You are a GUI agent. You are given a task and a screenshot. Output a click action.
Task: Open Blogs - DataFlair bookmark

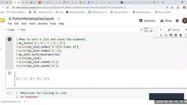pos(163,12)
